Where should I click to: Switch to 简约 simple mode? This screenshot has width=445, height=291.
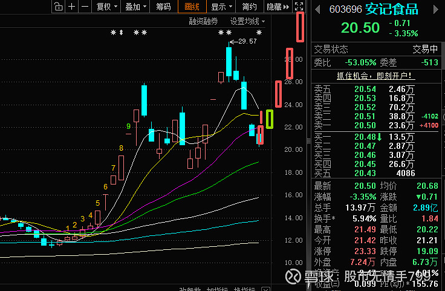tap(250, 7)
